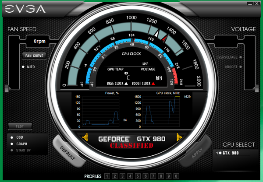
Task: Load profile 8
Action: click(161, 176)
